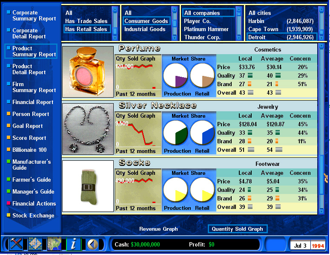330x255 pixels.
Task: Click Silver Necklace Retail pie chart
Action: coord(202,133)
